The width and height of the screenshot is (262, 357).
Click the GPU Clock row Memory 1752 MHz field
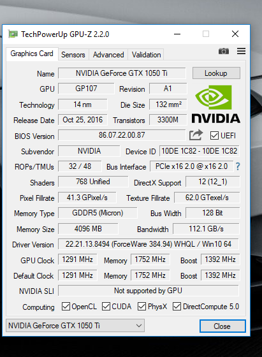pyautogui.click(x=150, y=259)
